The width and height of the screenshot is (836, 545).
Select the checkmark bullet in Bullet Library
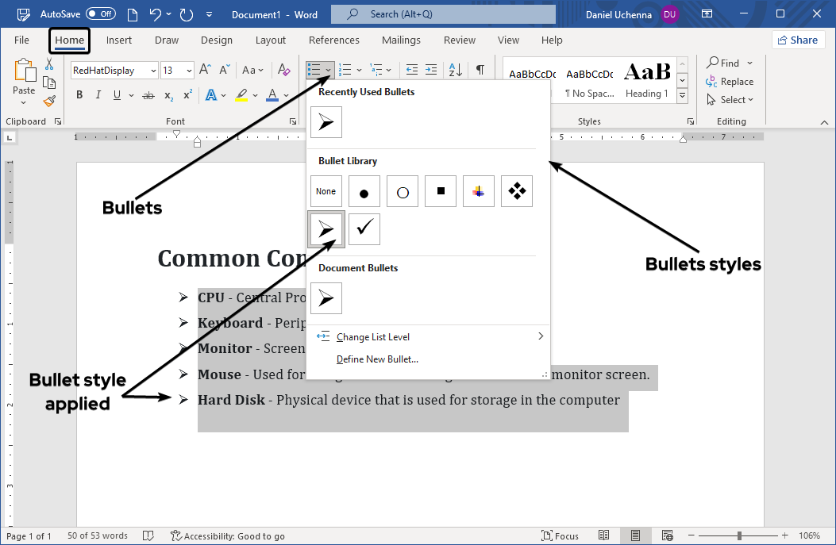364,228
